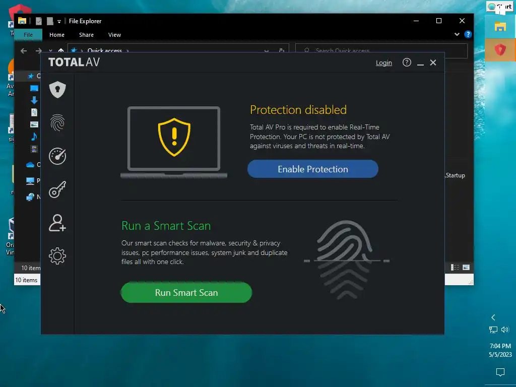The height and width of the screenshot is (387, 516).
Task: Show hidden system tray icons chevron
Action: 493,317
